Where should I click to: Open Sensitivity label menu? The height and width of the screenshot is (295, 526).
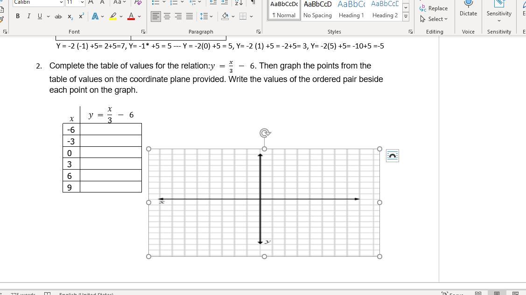[499, 10]
